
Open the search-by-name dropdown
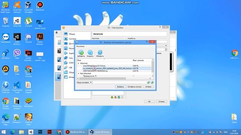pos(84,82)
